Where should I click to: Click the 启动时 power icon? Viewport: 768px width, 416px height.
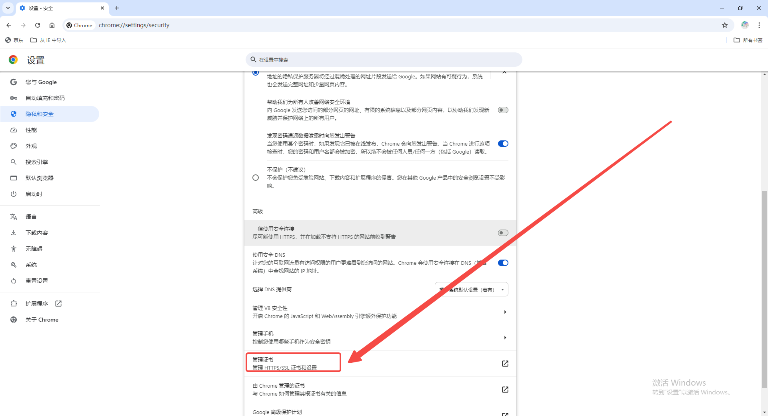(14, 194)
